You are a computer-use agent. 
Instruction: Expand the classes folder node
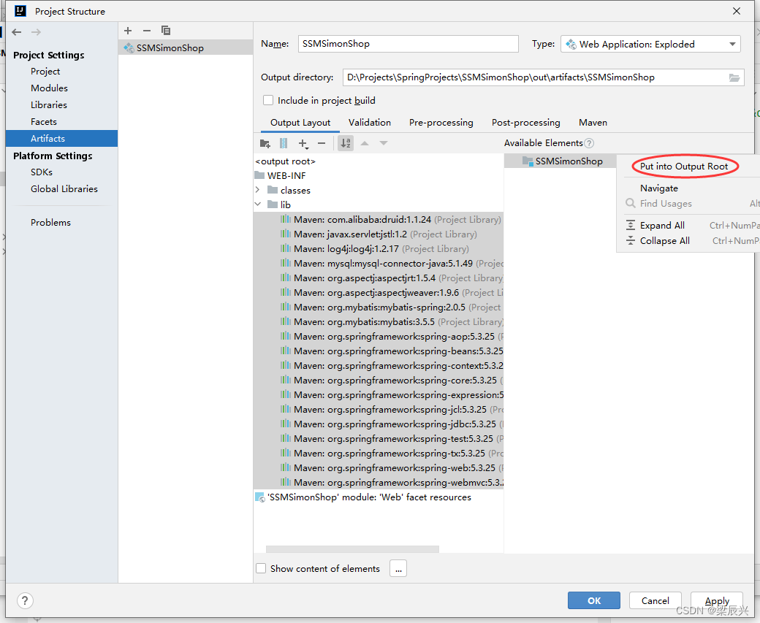tap(258, 190)
